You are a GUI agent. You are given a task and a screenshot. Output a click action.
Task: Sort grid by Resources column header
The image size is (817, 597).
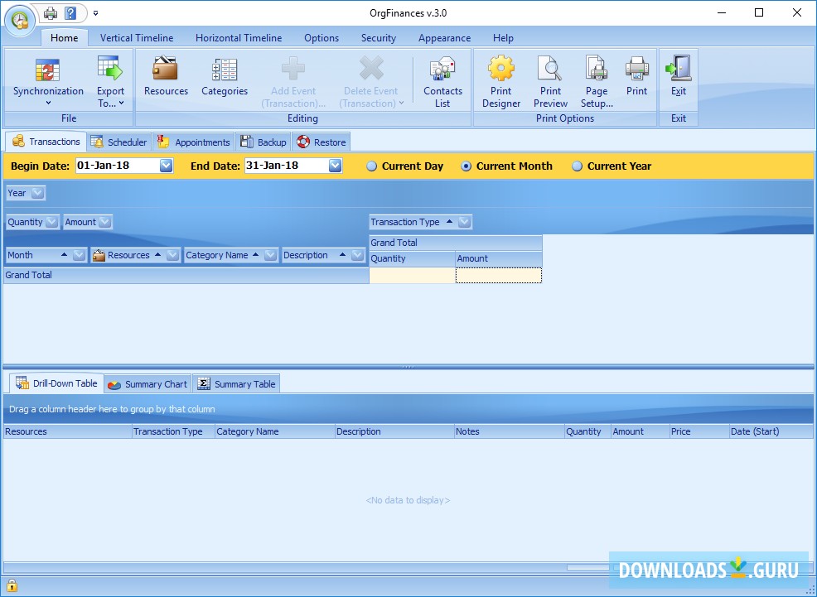pos(68,431)
